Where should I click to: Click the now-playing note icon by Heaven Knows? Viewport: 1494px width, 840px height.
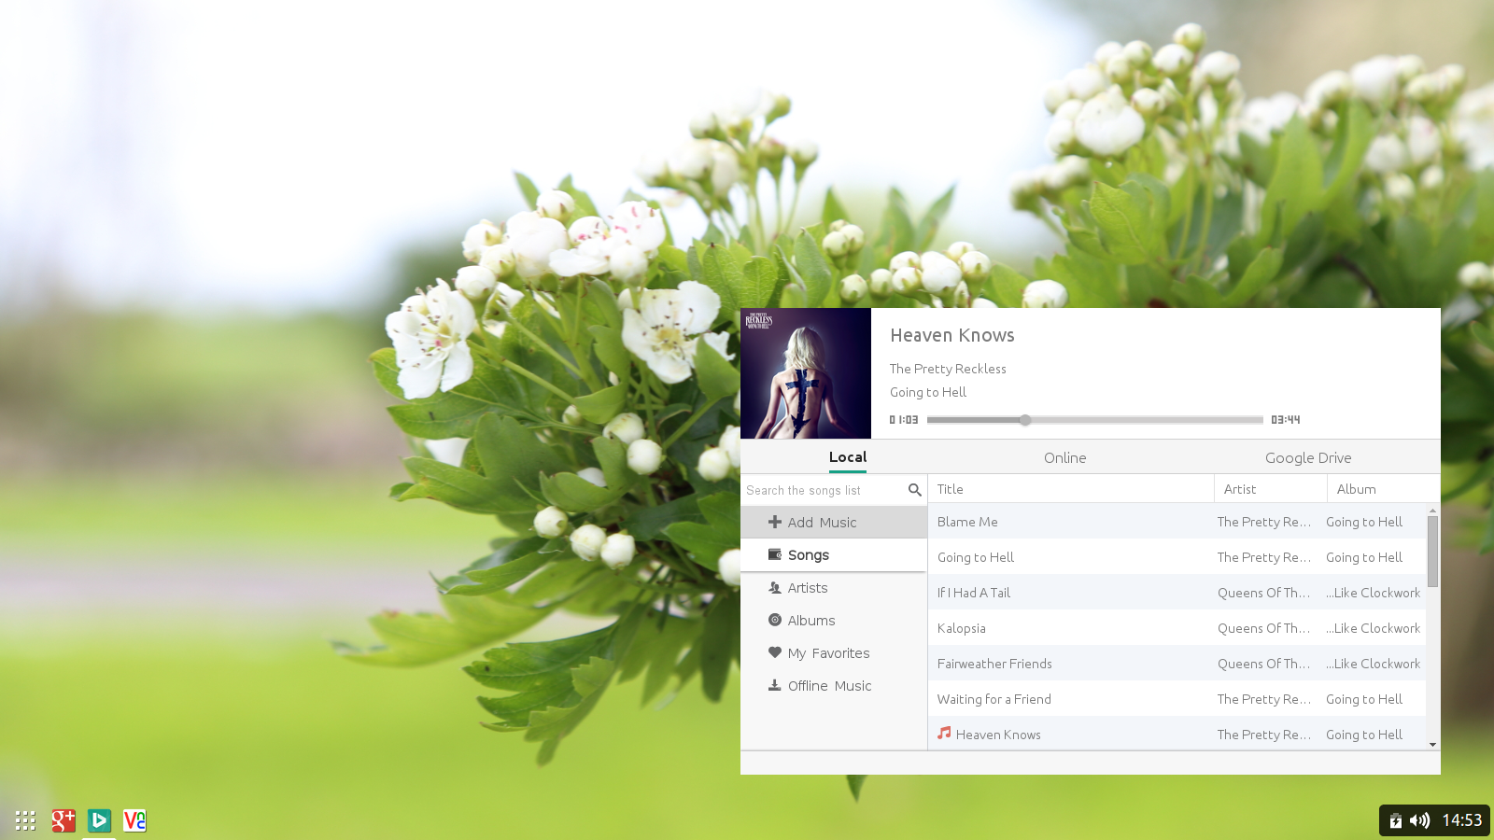(x=944, y=734)
